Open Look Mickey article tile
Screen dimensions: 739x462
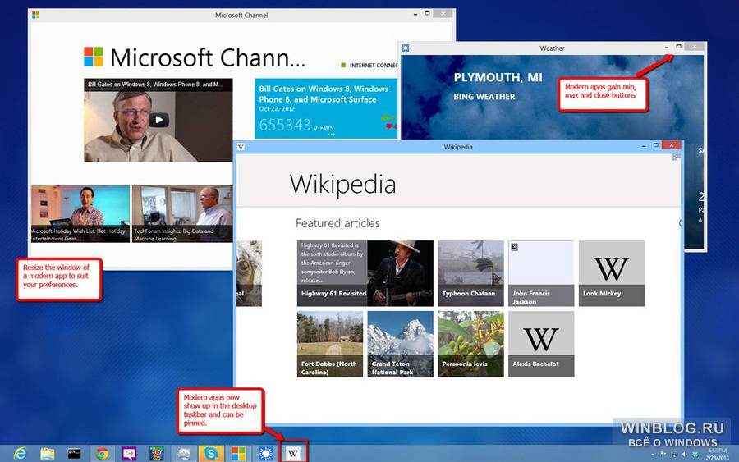(611, 273)
